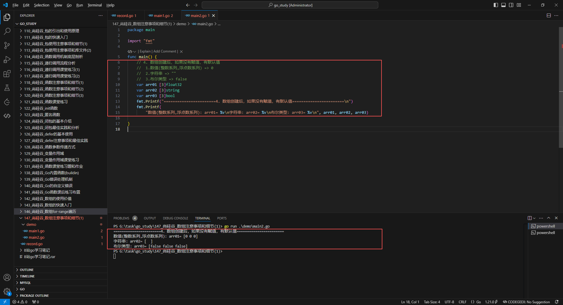Image resolution: width=563 pixels, height=305 pixels.
Task: Change the CRLF line ending
Action: 462,302
